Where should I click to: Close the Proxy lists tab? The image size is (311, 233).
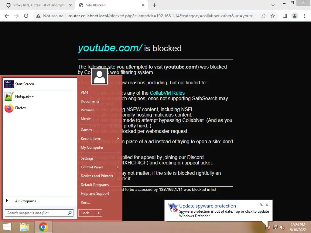click(70, 5)
